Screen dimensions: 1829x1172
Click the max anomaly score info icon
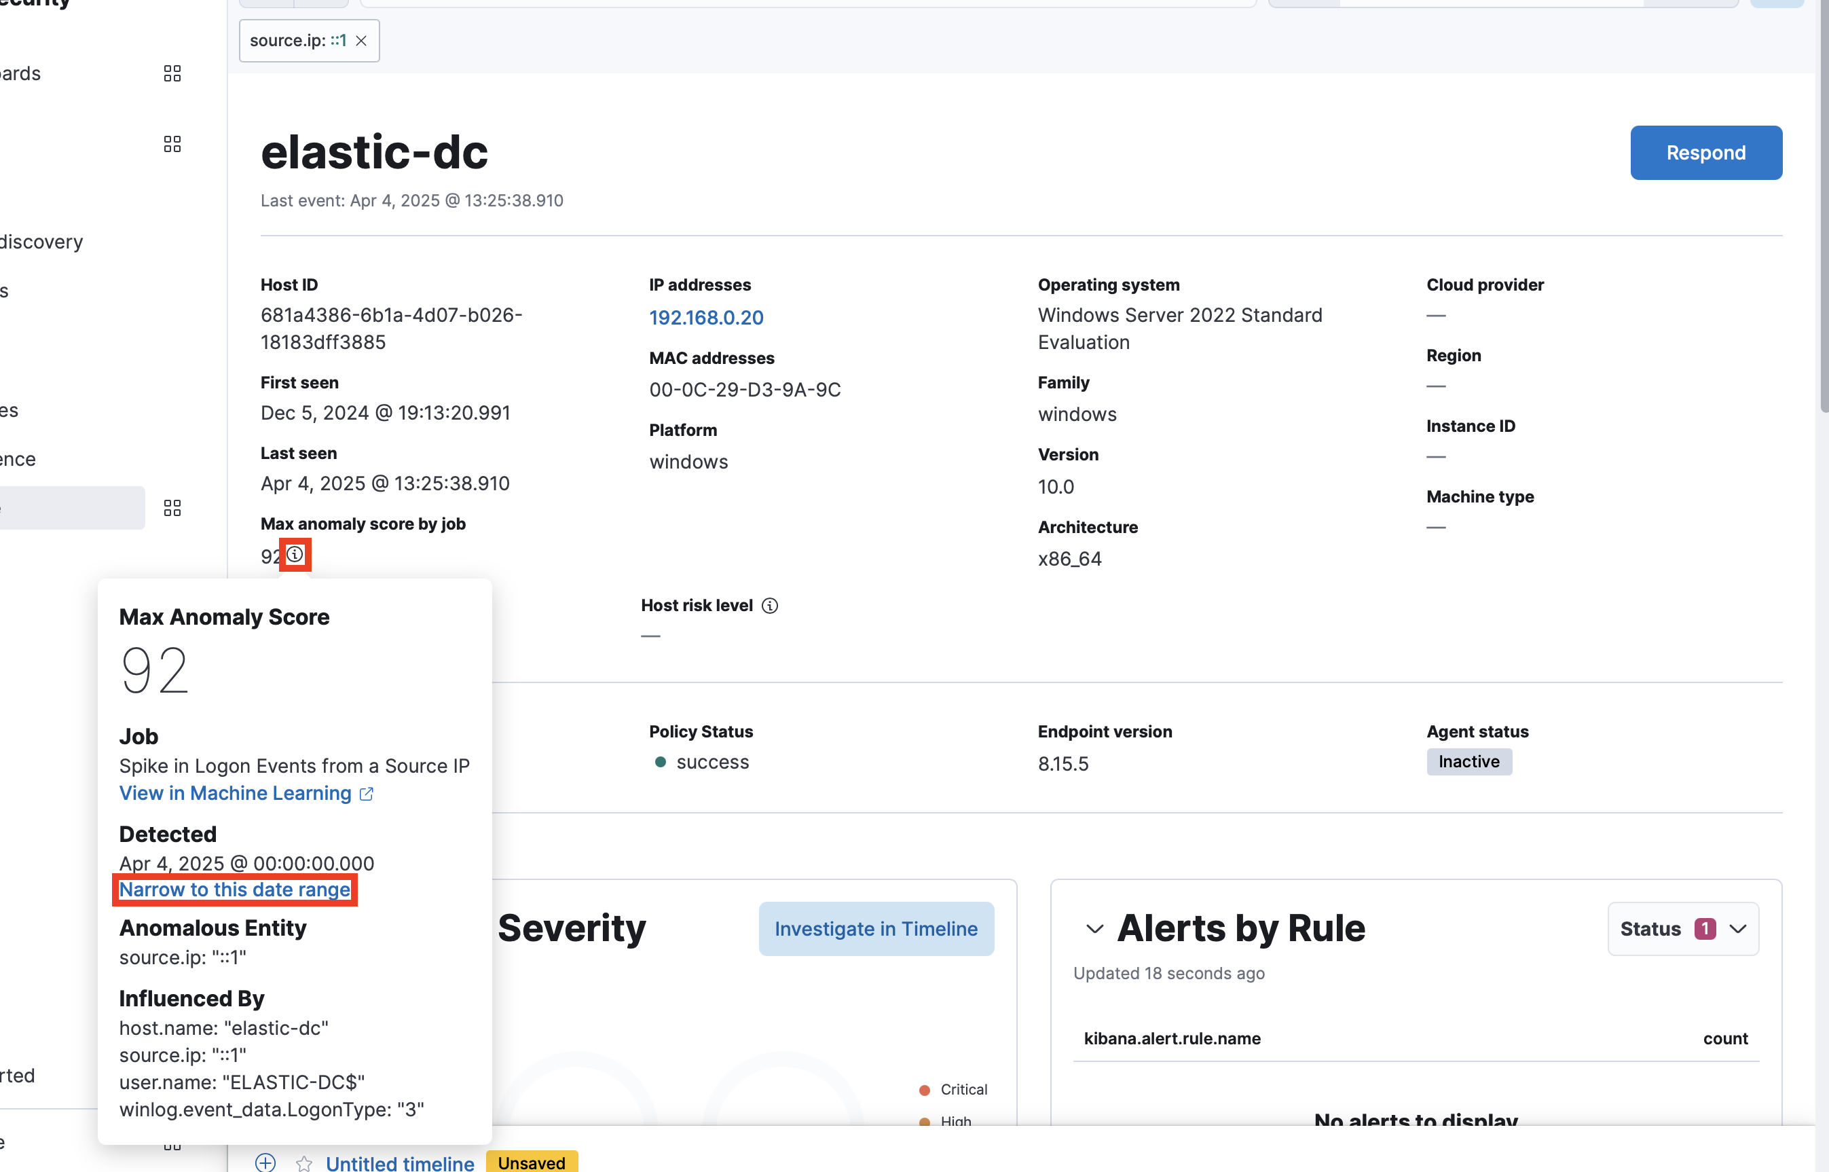[x=295, y=555]
